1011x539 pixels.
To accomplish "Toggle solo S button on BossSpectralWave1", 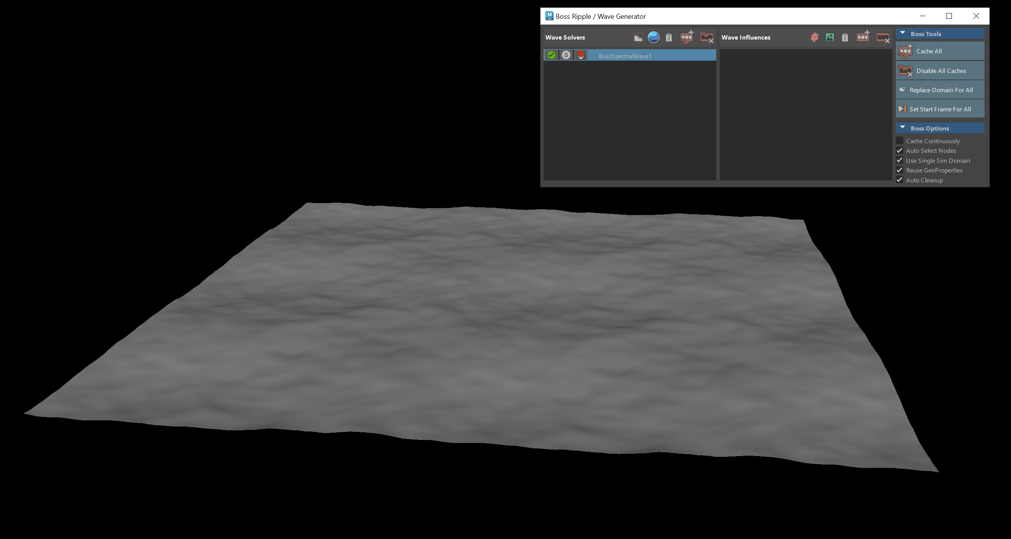I will [566, 55].
